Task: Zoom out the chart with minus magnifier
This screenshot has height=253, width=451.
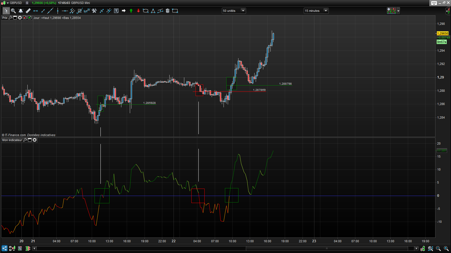Action: pos(438,248)
